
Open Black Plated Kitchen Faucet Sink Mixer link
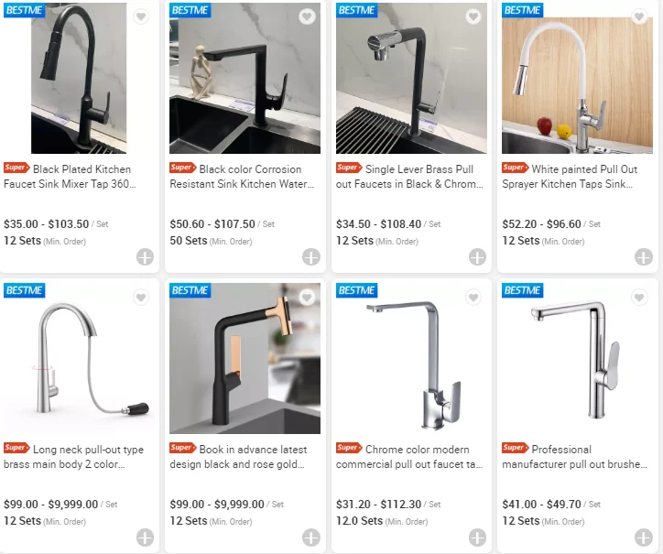coord(71,177)
